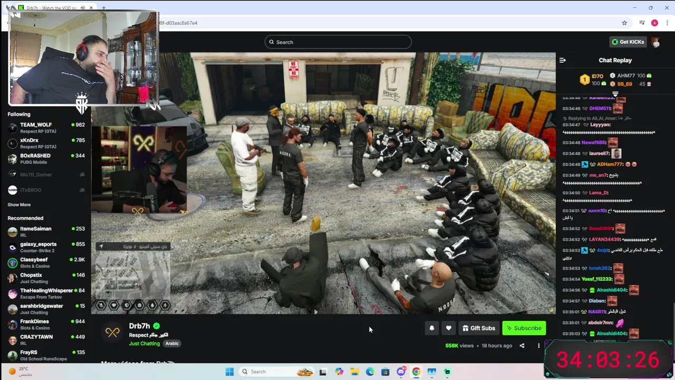Click the Get KICKs button
The height and width of the screenshot is (380, 675).
[x=628, y=42]
